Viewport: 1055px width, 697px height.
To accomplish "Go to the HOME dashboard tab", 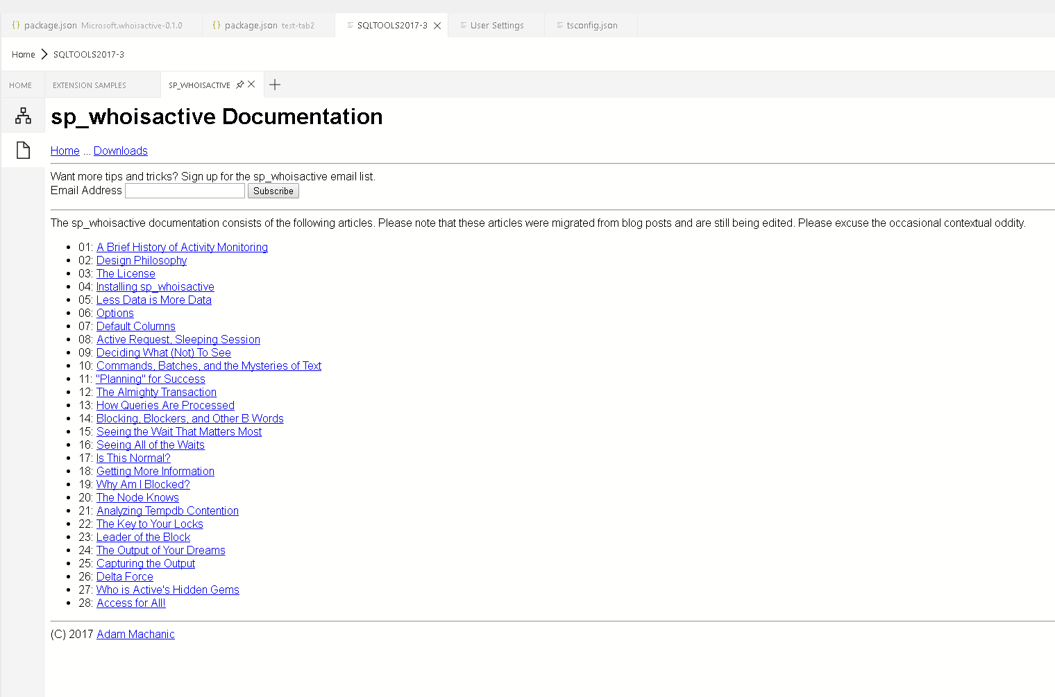I will tap(21, 85).
